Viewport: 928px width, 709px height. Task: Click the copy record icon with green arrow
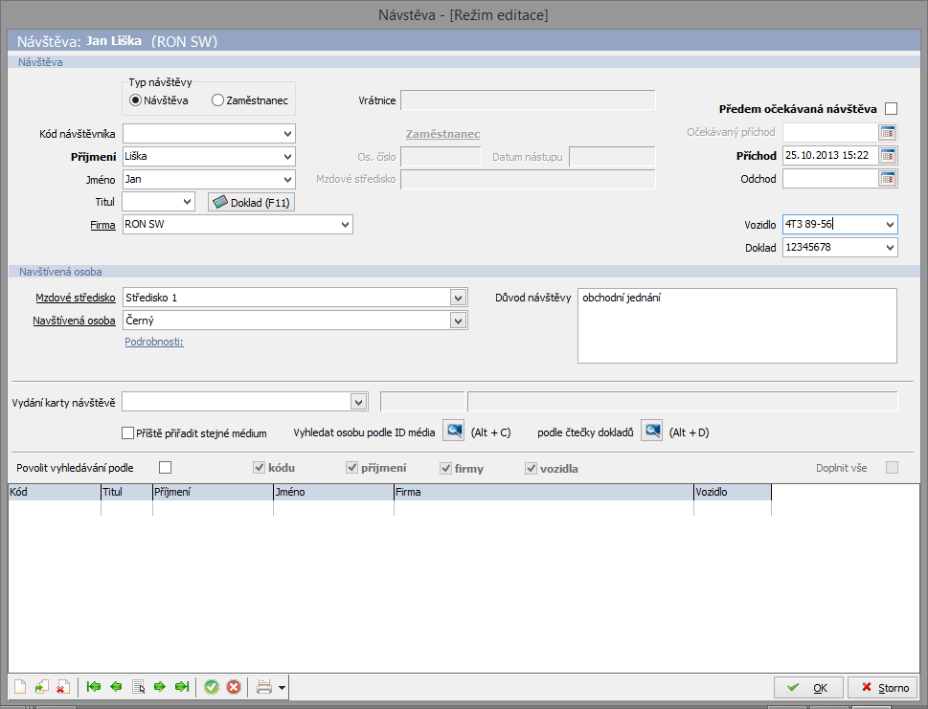pos(41,687)
